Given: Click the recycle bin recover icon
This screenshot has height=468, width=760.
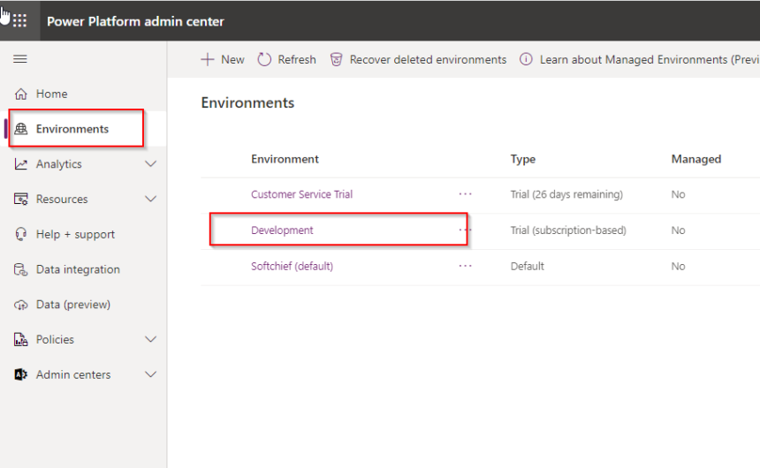Looking at the screenshot, I should pos(336,59).
